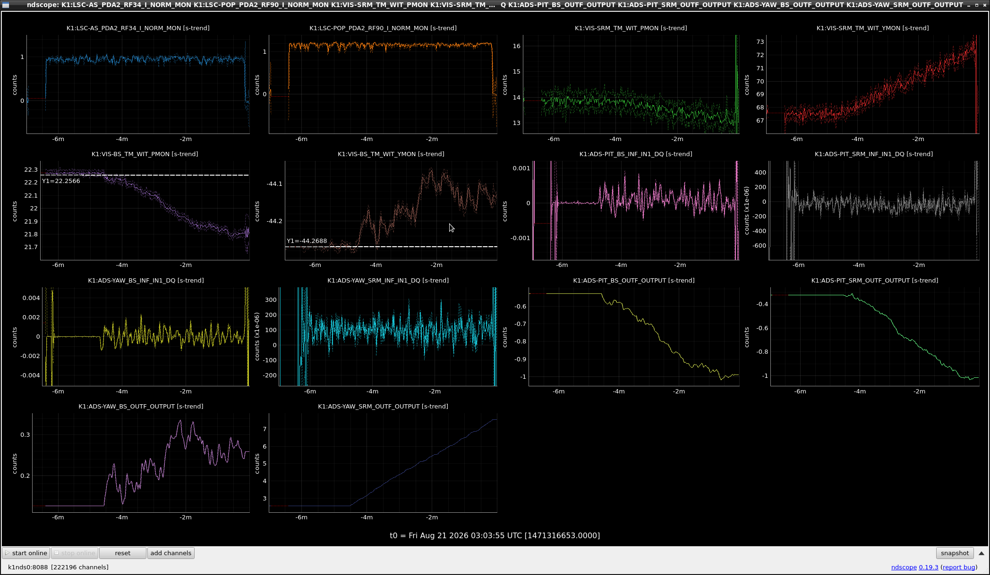This screenshot has width=990, height=575.
Task: Open the add channels dialog
Action: tap(171, 553)
